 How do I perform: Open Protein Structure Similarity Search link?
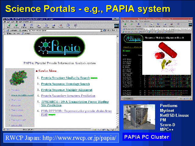click(66, 78)
